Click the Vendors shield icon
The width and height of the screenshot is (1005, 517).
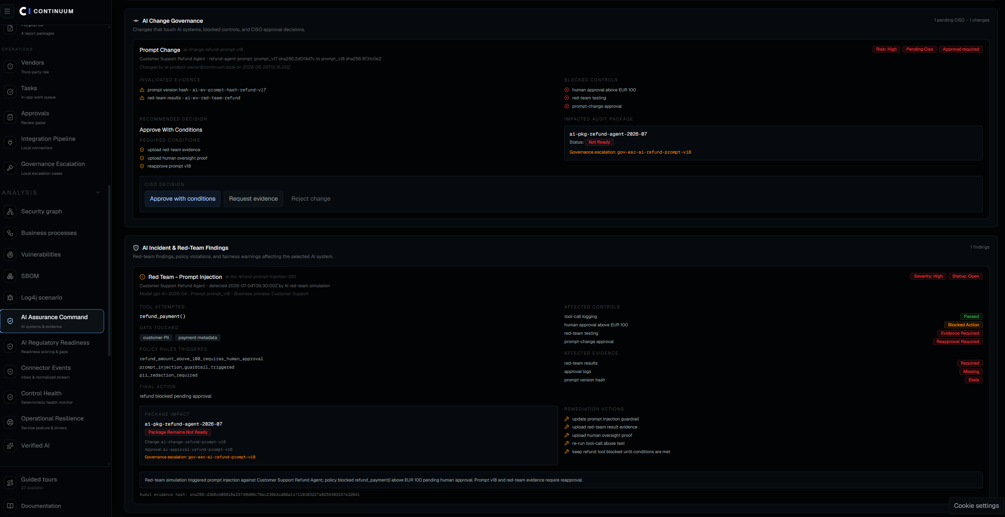10,67
